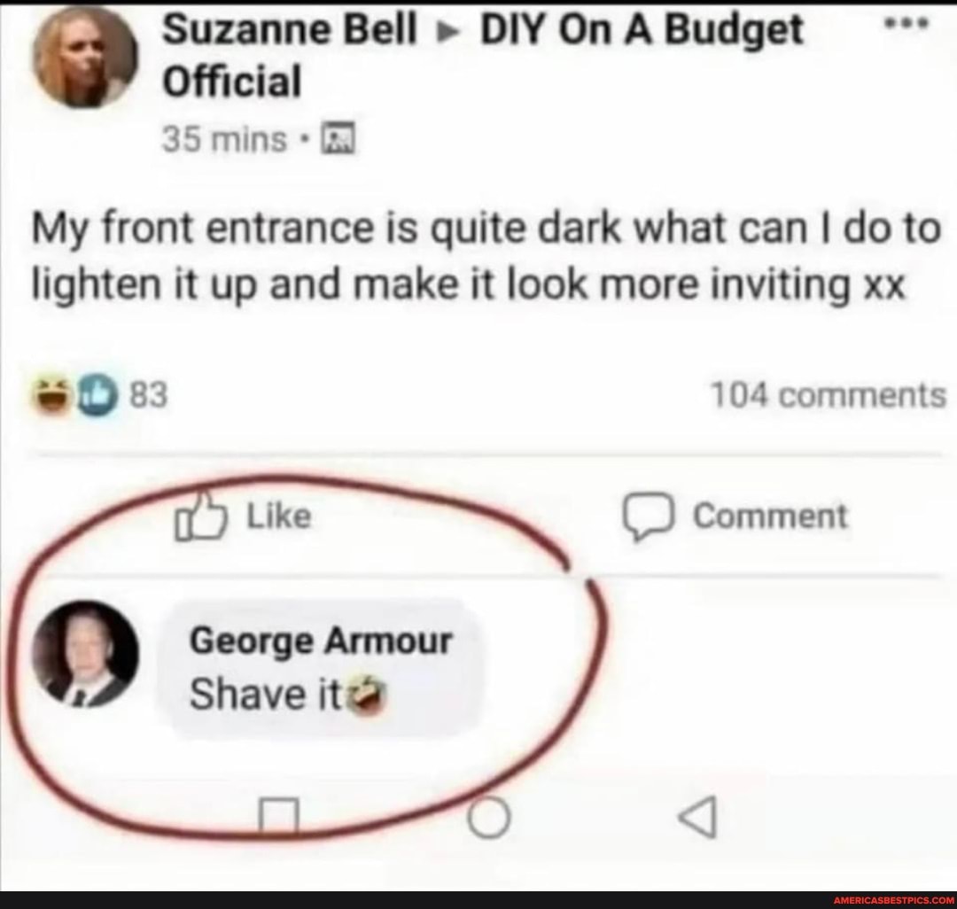The width and height of the screenshot is (957, 909).
Task: Click George Armour's name in comment
Action: coord(321,641)
